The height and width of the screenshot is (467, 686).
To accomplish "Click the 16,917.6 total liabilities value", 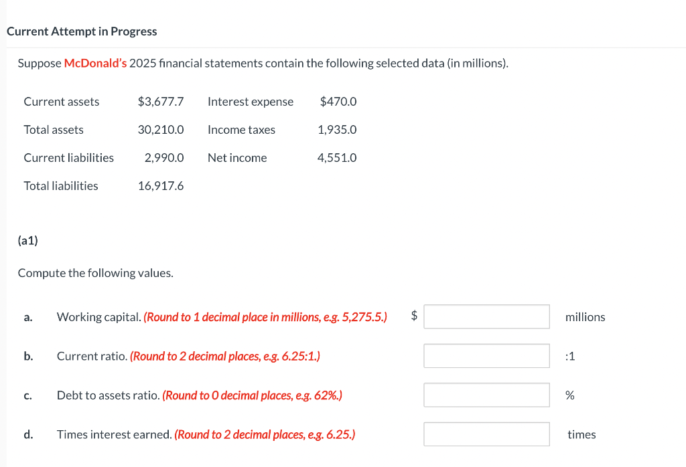I will click(x=161, y=186).
